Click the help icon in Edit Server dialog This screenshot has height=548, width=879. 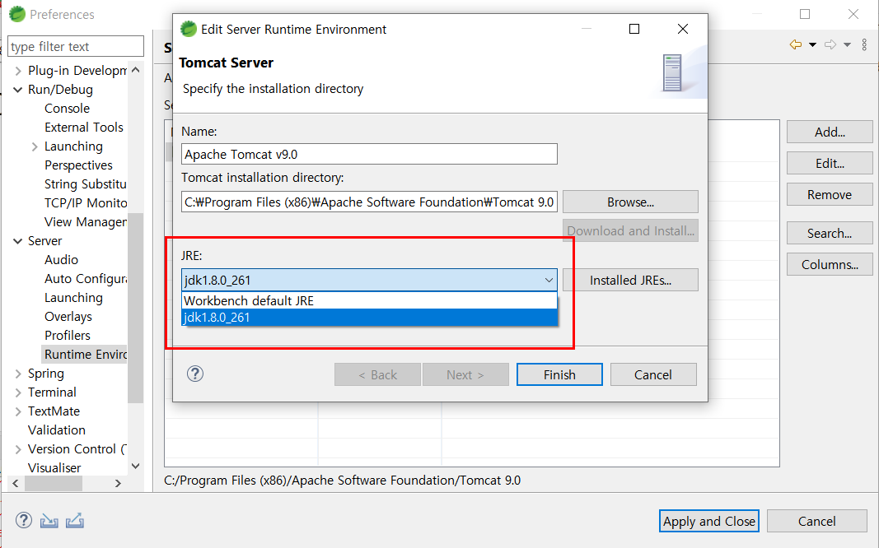[195, 374]
